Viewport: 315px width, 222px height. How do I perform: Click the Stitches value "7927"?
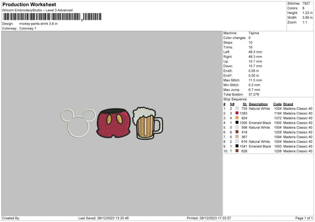click(306, 4)
